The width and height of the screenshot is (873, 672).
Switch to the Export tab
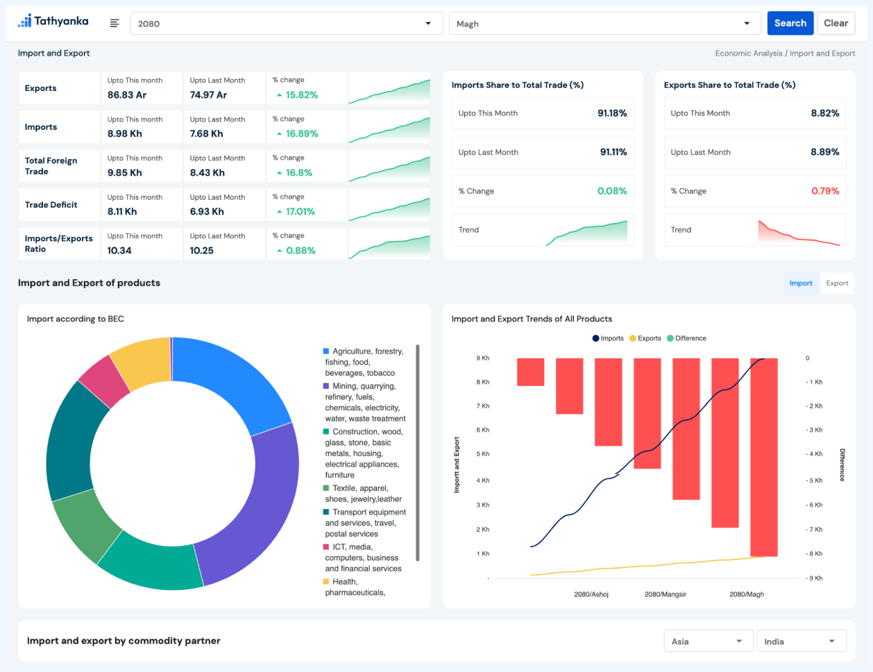(837, 283)
